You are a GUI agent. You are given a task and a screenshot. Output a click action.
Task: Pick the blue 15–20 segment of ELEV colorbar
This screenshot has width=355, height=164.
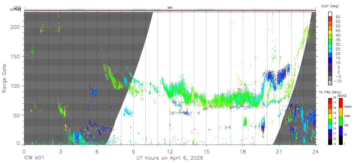(x=330, y=55)
